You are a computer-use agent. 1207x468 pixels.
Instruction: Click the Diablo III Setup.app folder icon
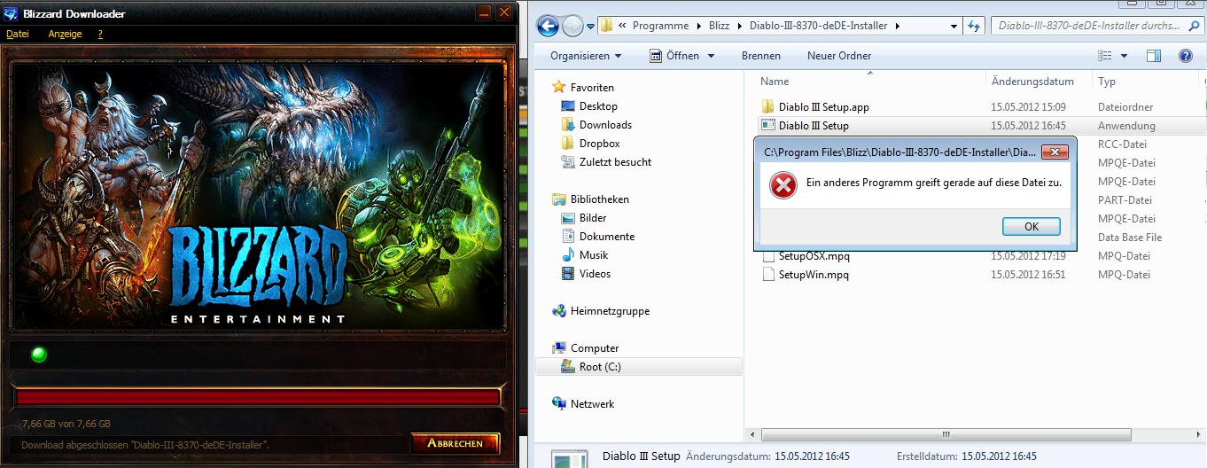[x=768, y=107]
